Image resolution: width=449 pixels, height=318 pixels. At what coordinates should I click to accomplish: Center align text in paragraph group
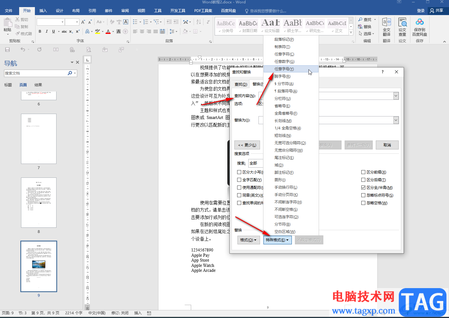pyautogui.click(x=142, y=31)
